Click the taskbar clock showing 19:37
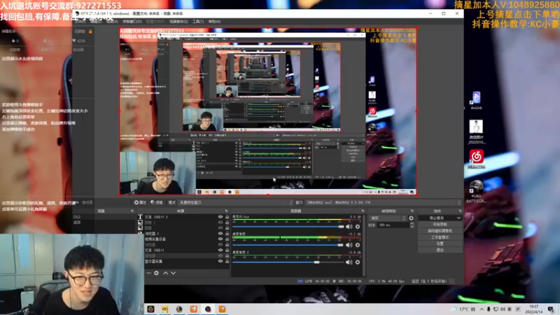The height and width of the screenshot is (315, 560). (534, 309)
